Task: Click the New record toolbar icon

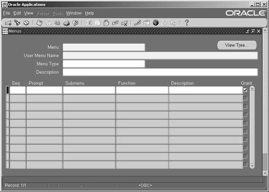Action: point(8,23)
